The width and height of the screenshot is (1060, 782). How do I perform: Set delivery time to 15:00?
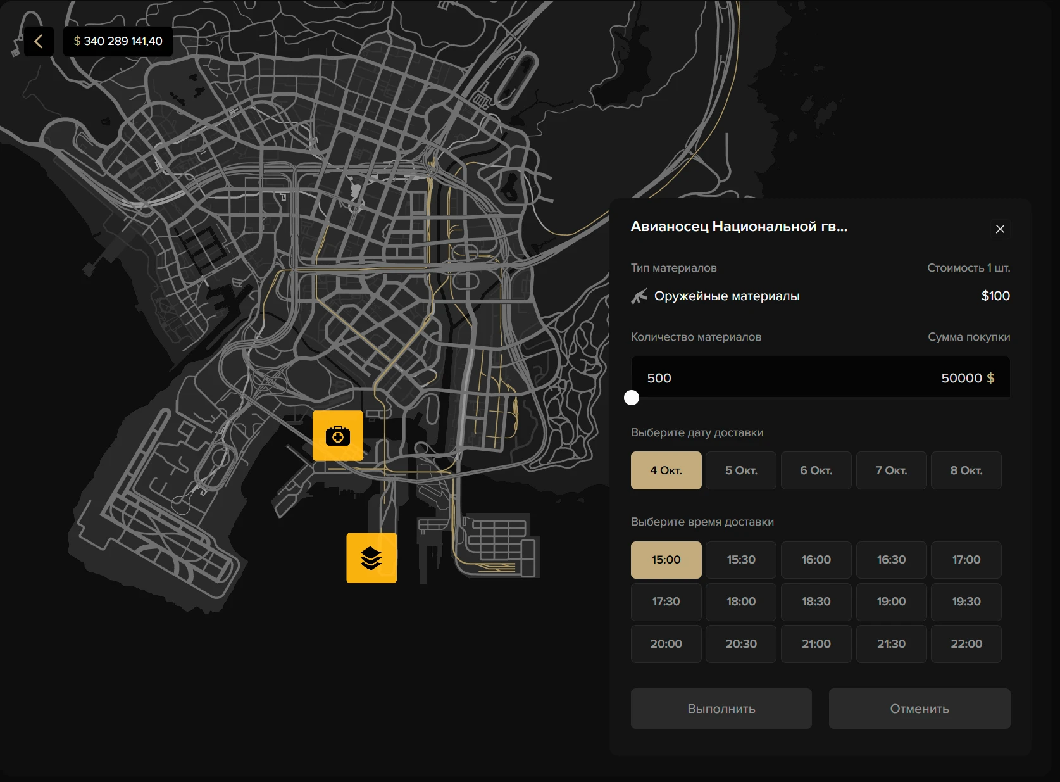[666, 560]
